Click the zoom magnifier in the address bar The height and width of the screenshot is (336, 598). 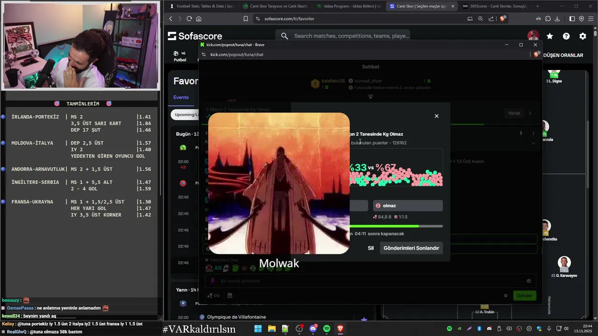coord(480,19)
